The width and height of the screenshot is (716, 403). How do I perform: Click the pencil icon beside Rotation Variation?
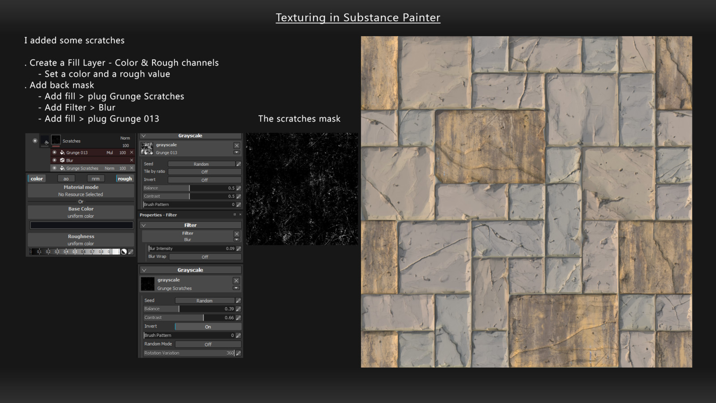[x=238, y=353]
